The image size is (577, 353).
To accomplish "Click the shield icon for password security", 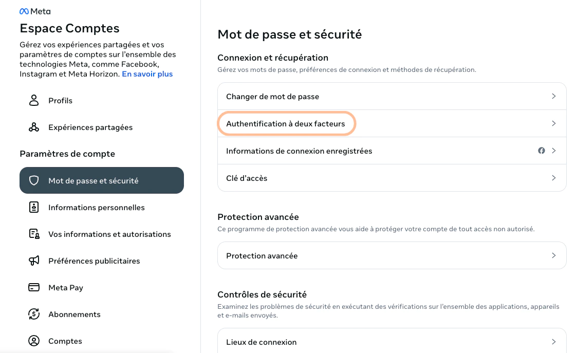I will 34,180.
